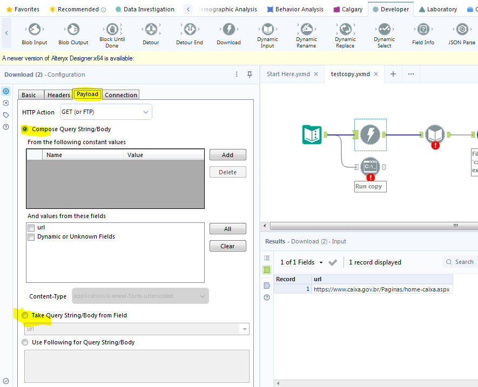Viewport: 478px width, 387px height.
Task: Select Take Query String/Body from Field
Action: (25, 315)
